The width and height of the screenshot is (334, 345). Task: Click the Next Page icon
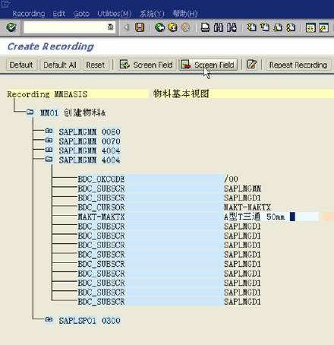coord(278,27)
